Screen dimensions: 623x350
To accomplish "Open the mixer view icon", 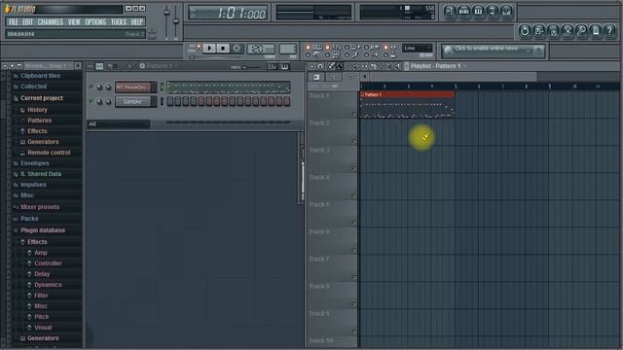I will pos(506,12).
